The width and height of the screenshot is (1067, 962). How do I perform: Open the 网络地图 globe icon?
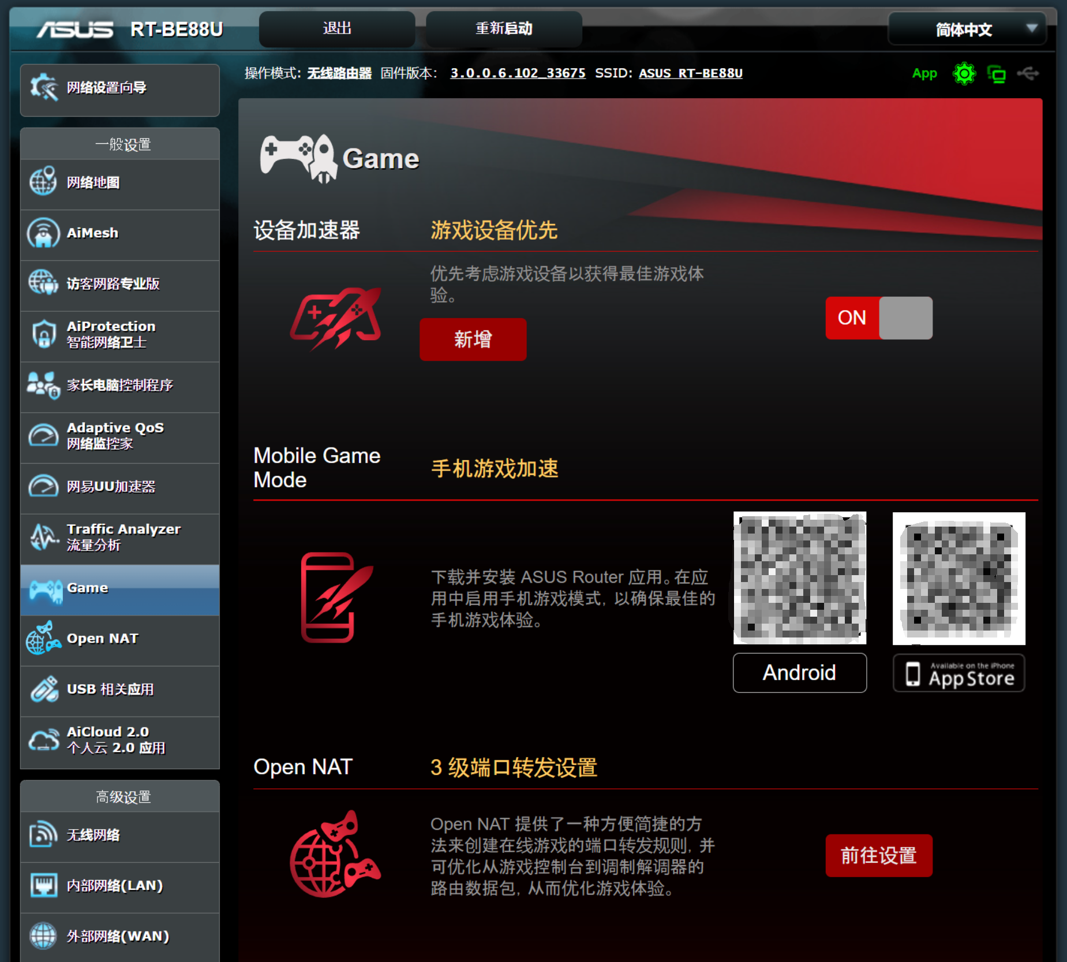coord(43,181)
